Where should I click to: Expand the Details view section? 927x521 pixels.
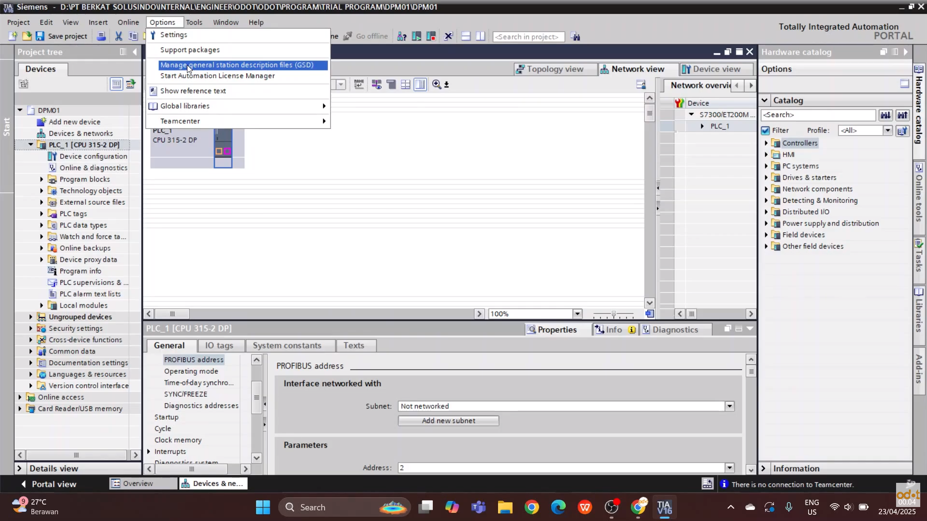[19, 469]
